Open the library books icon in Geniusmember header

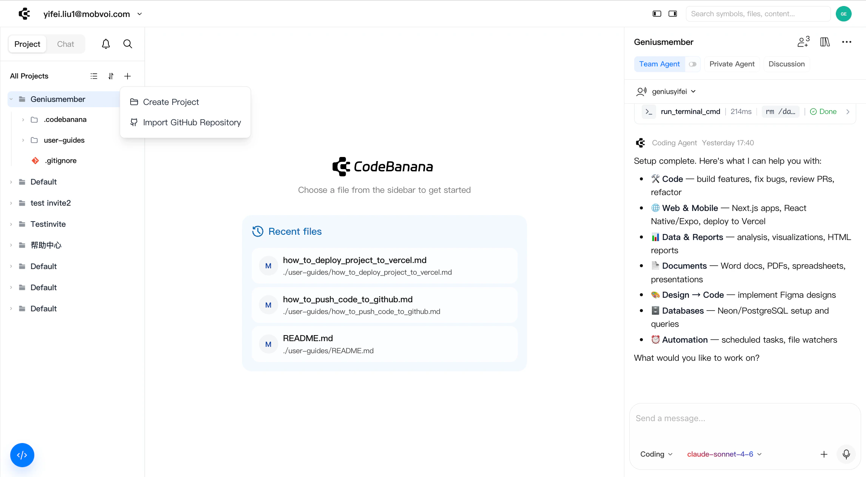pyautogui.click(x=825, y=42)
